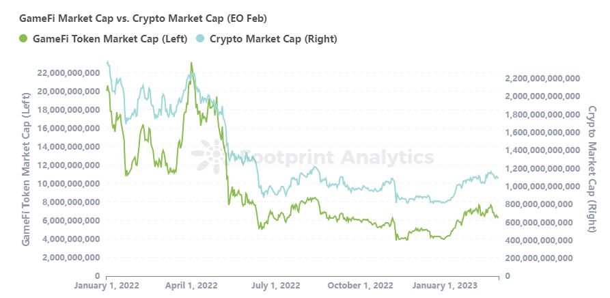Screen dimensions: 610x298
Task: Click the 22,000,000,000 left axis tick
Action: pos(68,72)
